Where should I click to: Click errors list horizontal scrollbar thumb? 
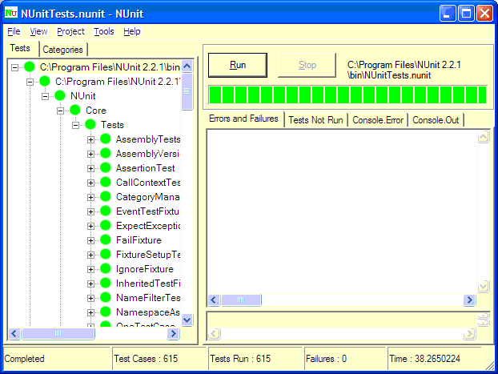pyautogui.click(x=241, y=300)
